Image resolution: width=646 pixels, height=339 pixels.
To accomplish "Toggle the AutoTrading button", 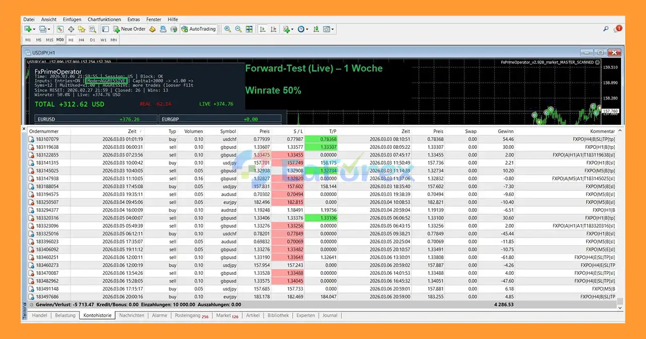I will [x=198, y=29].
